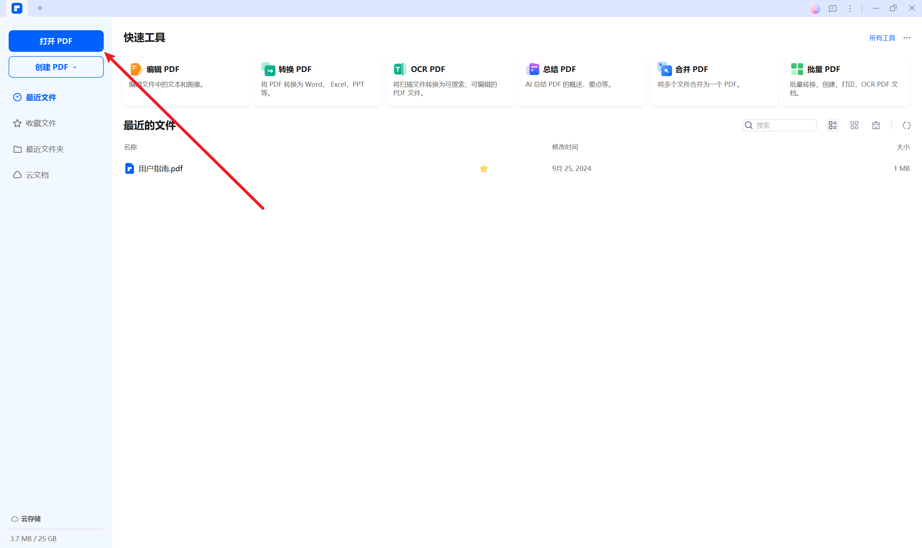Refresh the recent files list

(906, 126)
